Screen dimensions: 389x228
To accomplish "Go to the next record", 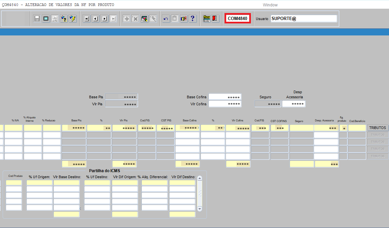I will click(x=104, y=19).
